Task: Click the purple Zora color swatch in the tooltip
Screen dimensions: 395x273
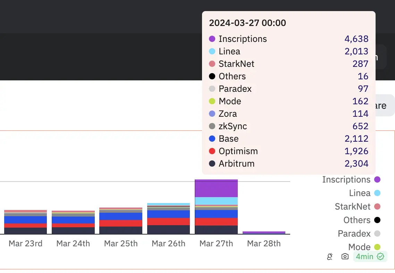Action: (212, 114)
